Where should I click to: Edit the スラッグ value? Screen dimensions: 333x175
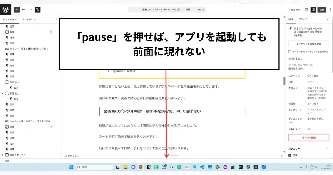click(316, 93)
